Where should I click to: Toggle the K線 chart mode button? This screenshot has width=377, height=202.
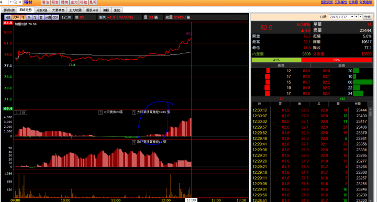(x=8, y=17)
